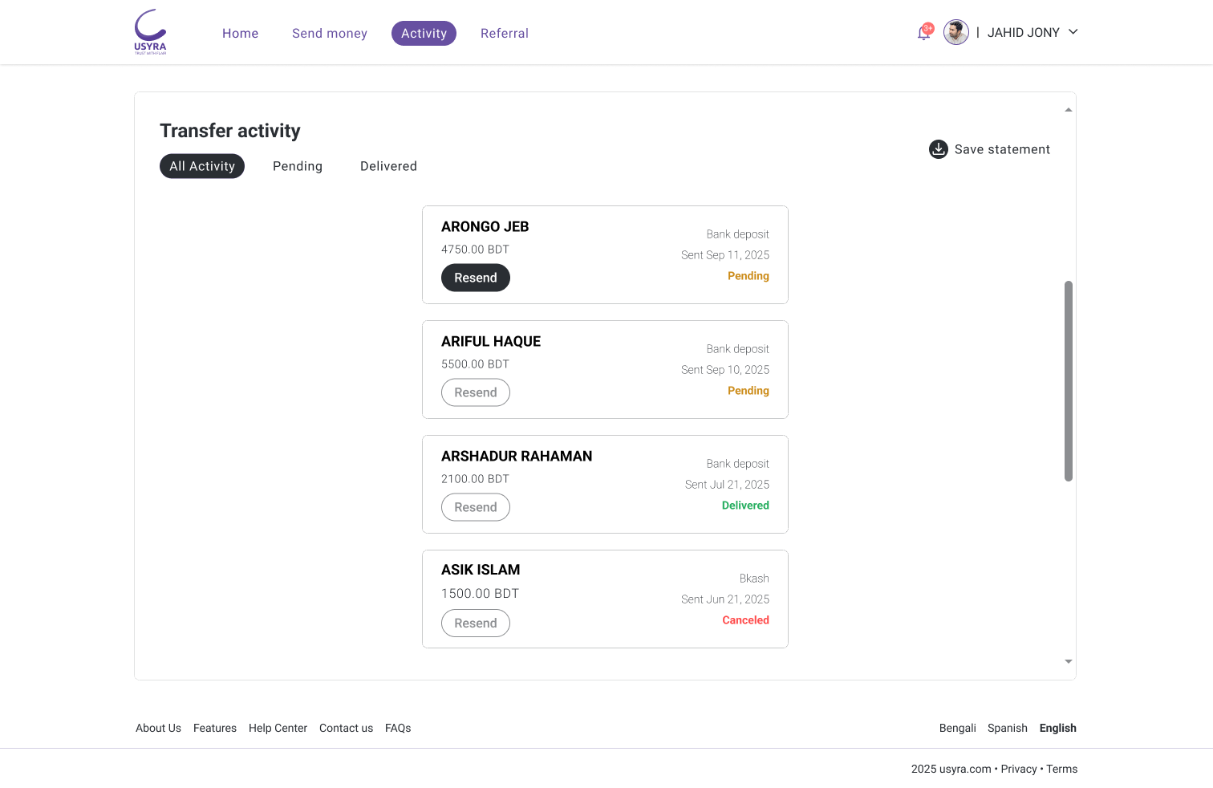
Task: Expand the JAHID JONY account menu
Action: [x=1073, y=32]
